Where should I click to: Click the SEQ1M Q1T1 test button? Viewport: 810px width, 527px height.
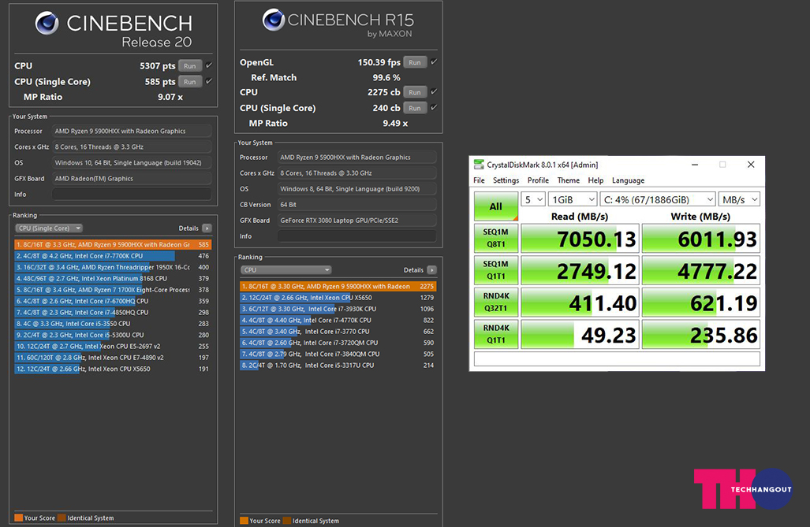coord(496,270)
